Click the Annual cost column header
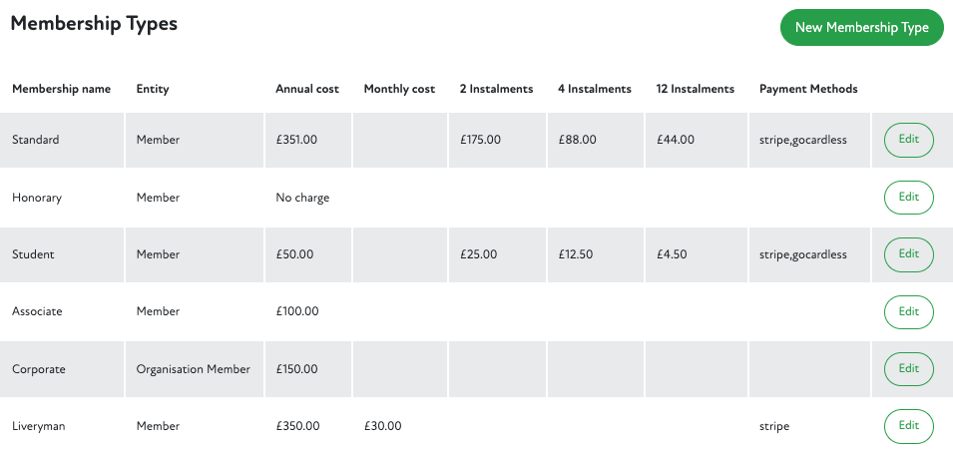This screenshot has width=953, height=455. pos(307,89)
